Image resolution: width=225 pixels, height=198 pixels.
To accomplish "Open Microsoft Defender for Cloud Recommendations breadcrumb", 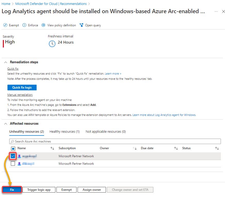I will click(x=51, y=4).
